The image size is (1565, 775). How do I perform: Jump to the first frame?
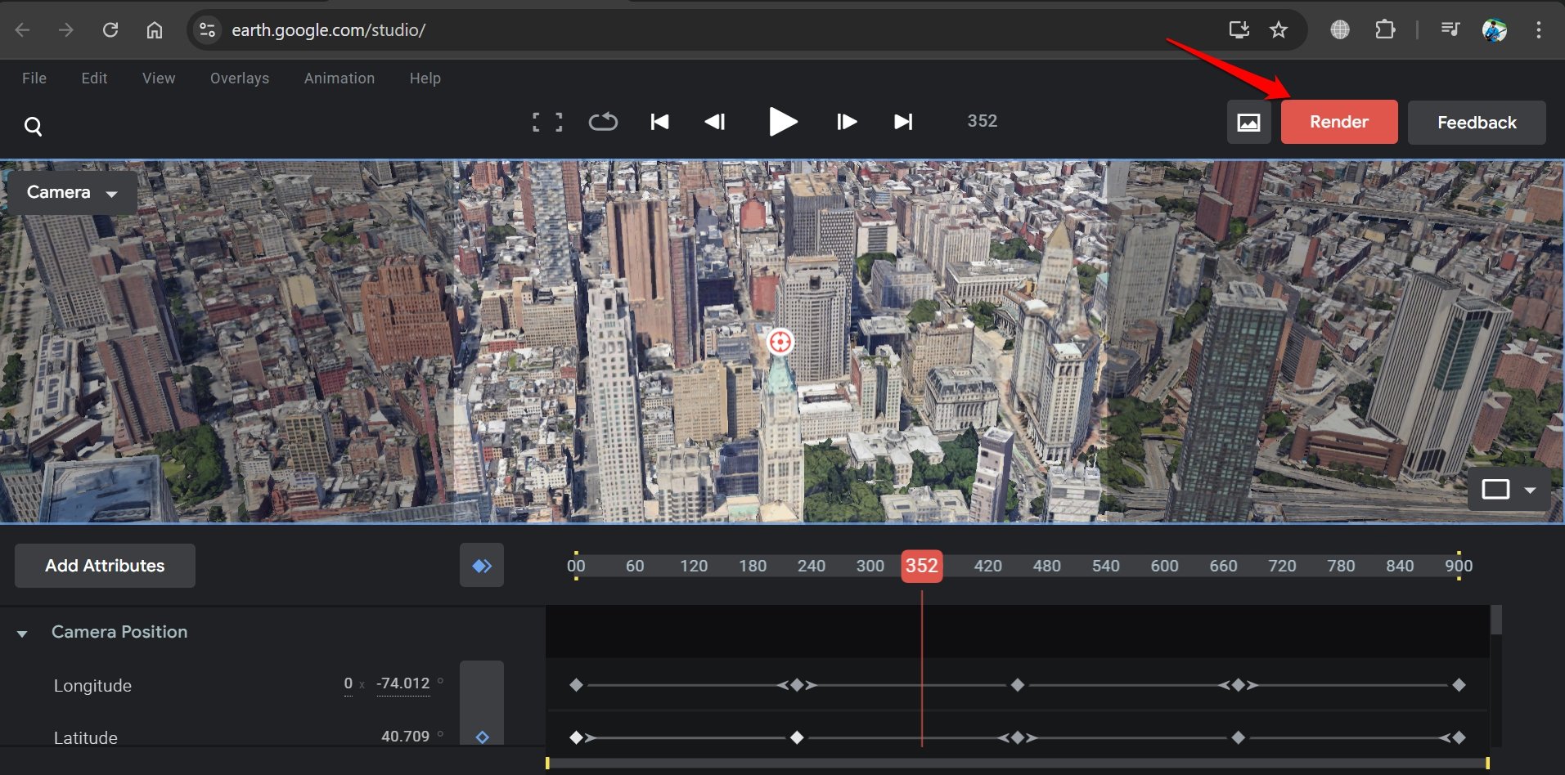(659, 122)
